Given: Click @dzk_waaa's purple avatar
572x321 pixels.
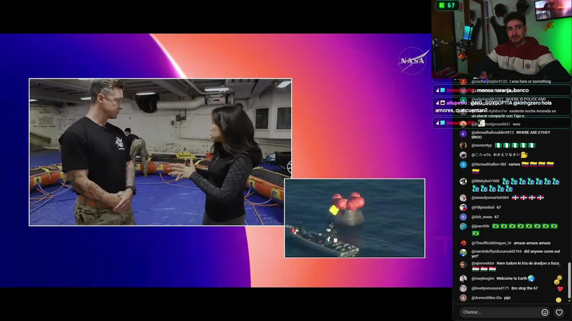Looking at the screenshot, I should [x=463, y=217].
